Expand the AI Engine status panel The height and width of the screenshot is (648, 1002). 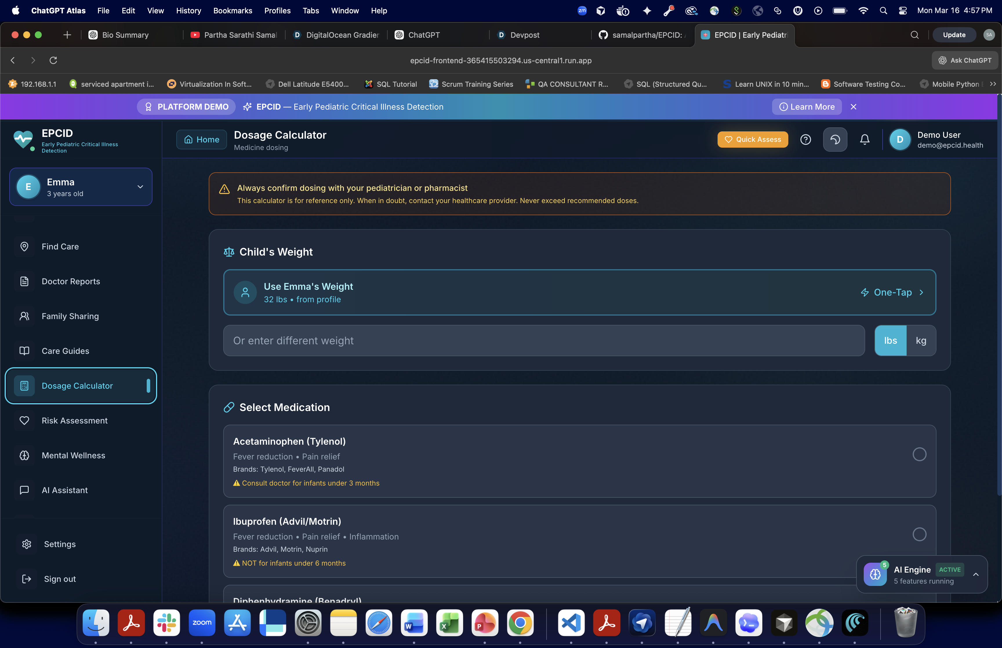pyautogui.click(x=976, y=574)
